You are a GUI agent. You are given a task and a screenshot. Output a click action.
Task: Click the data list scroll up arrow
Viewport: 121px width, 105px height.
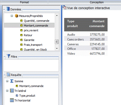click(x=57, y=15)
